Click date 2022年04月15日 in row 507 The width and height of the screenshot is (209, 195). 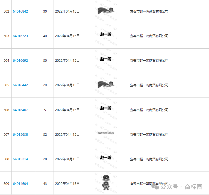click(x=67, y=134)
